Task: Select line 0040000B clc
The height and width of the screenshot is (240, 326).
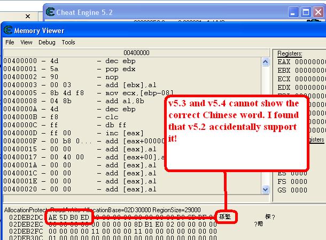Action: 84,117
